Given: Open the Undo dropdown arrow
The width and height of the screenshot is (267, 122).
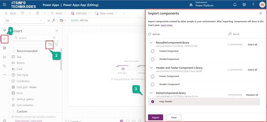Looking at the screenshot, I should (x=30, y=13).
